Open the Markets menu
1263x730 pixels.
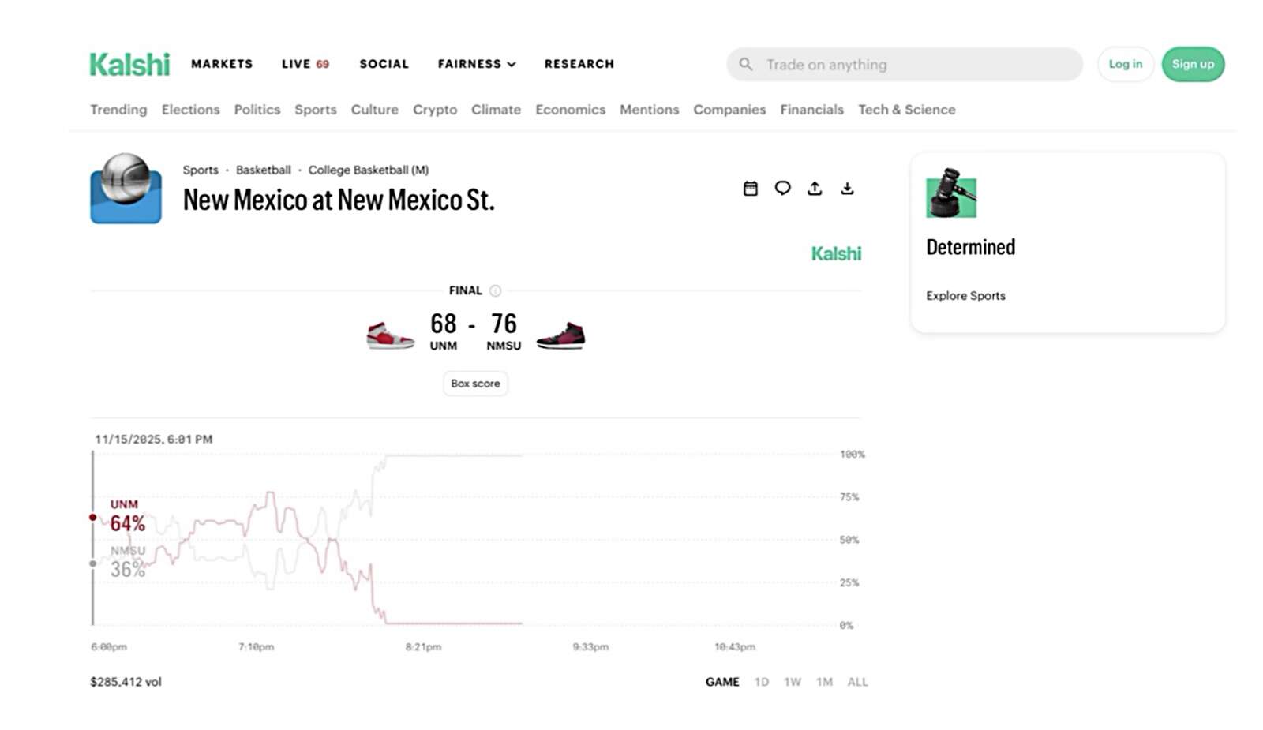(222, 64)
